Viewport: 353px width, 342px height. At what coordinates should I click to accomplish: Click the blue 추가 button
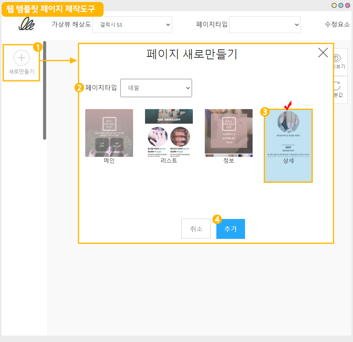(x=230, y=229)
